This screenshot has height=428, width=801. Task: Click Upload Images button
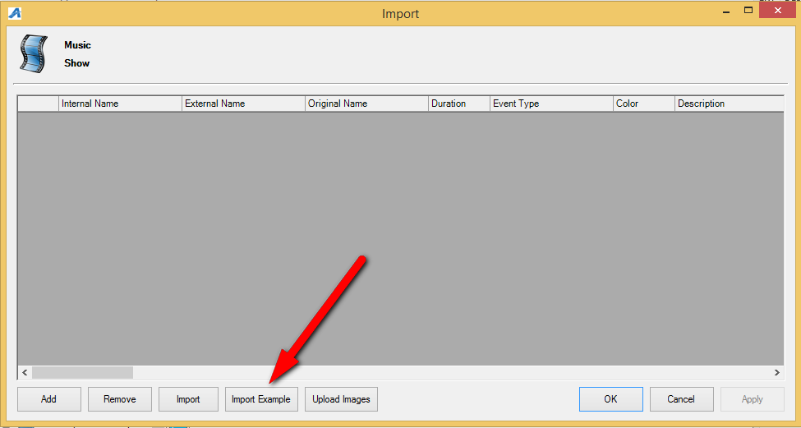[x=341, y=399]
